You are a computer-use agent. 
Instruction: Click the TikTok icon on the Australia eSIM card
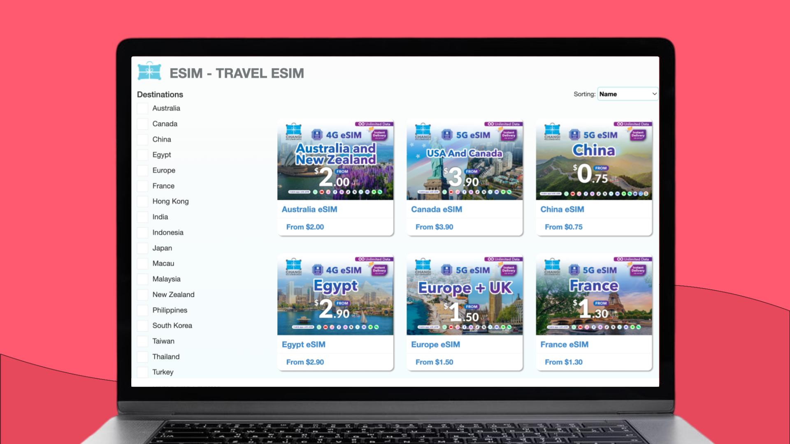pyautogui.click(x=349, y=192)
